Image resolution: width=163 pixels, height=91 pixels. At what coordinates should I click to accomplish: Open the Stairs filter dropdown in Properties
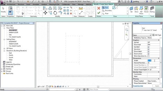[142, 35]
